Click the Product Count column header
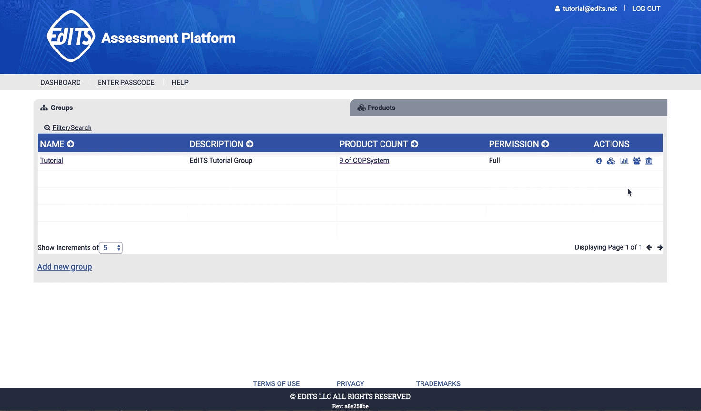Image resolution: width=701 pixels, height=411 pixels. (374, 144)
